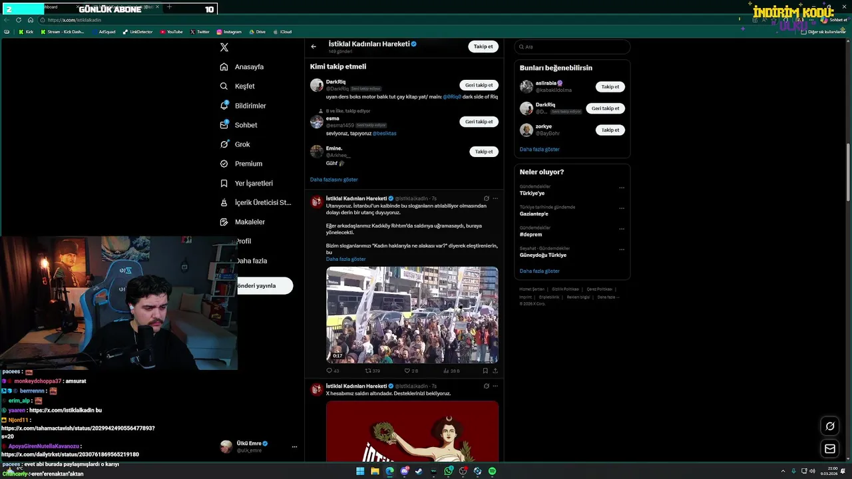Open Stream - Kick Dashboard bookmark
This screenshot has height=479, width=852.
pyautogui.click(x=61, y=32)
